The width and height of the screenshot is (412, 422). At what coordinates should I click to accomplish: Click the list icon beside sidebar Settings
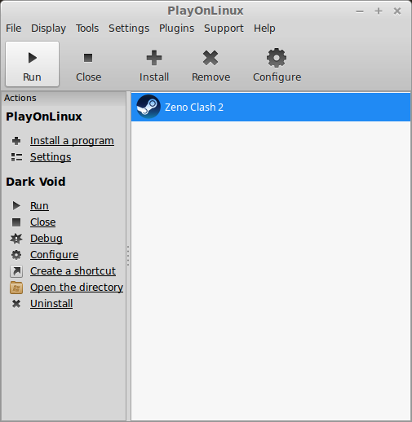coord(16,157)
